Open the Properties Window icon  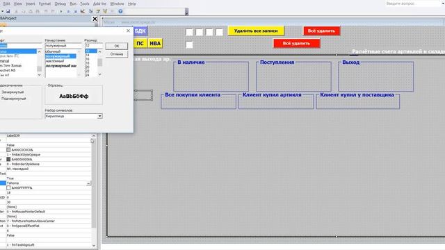[x=98, y=11]
